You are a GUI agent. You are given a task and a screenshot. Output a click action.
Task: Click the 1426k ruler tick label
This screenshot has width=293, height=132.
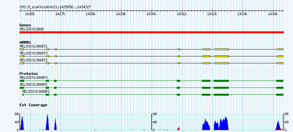pos(30,14)
